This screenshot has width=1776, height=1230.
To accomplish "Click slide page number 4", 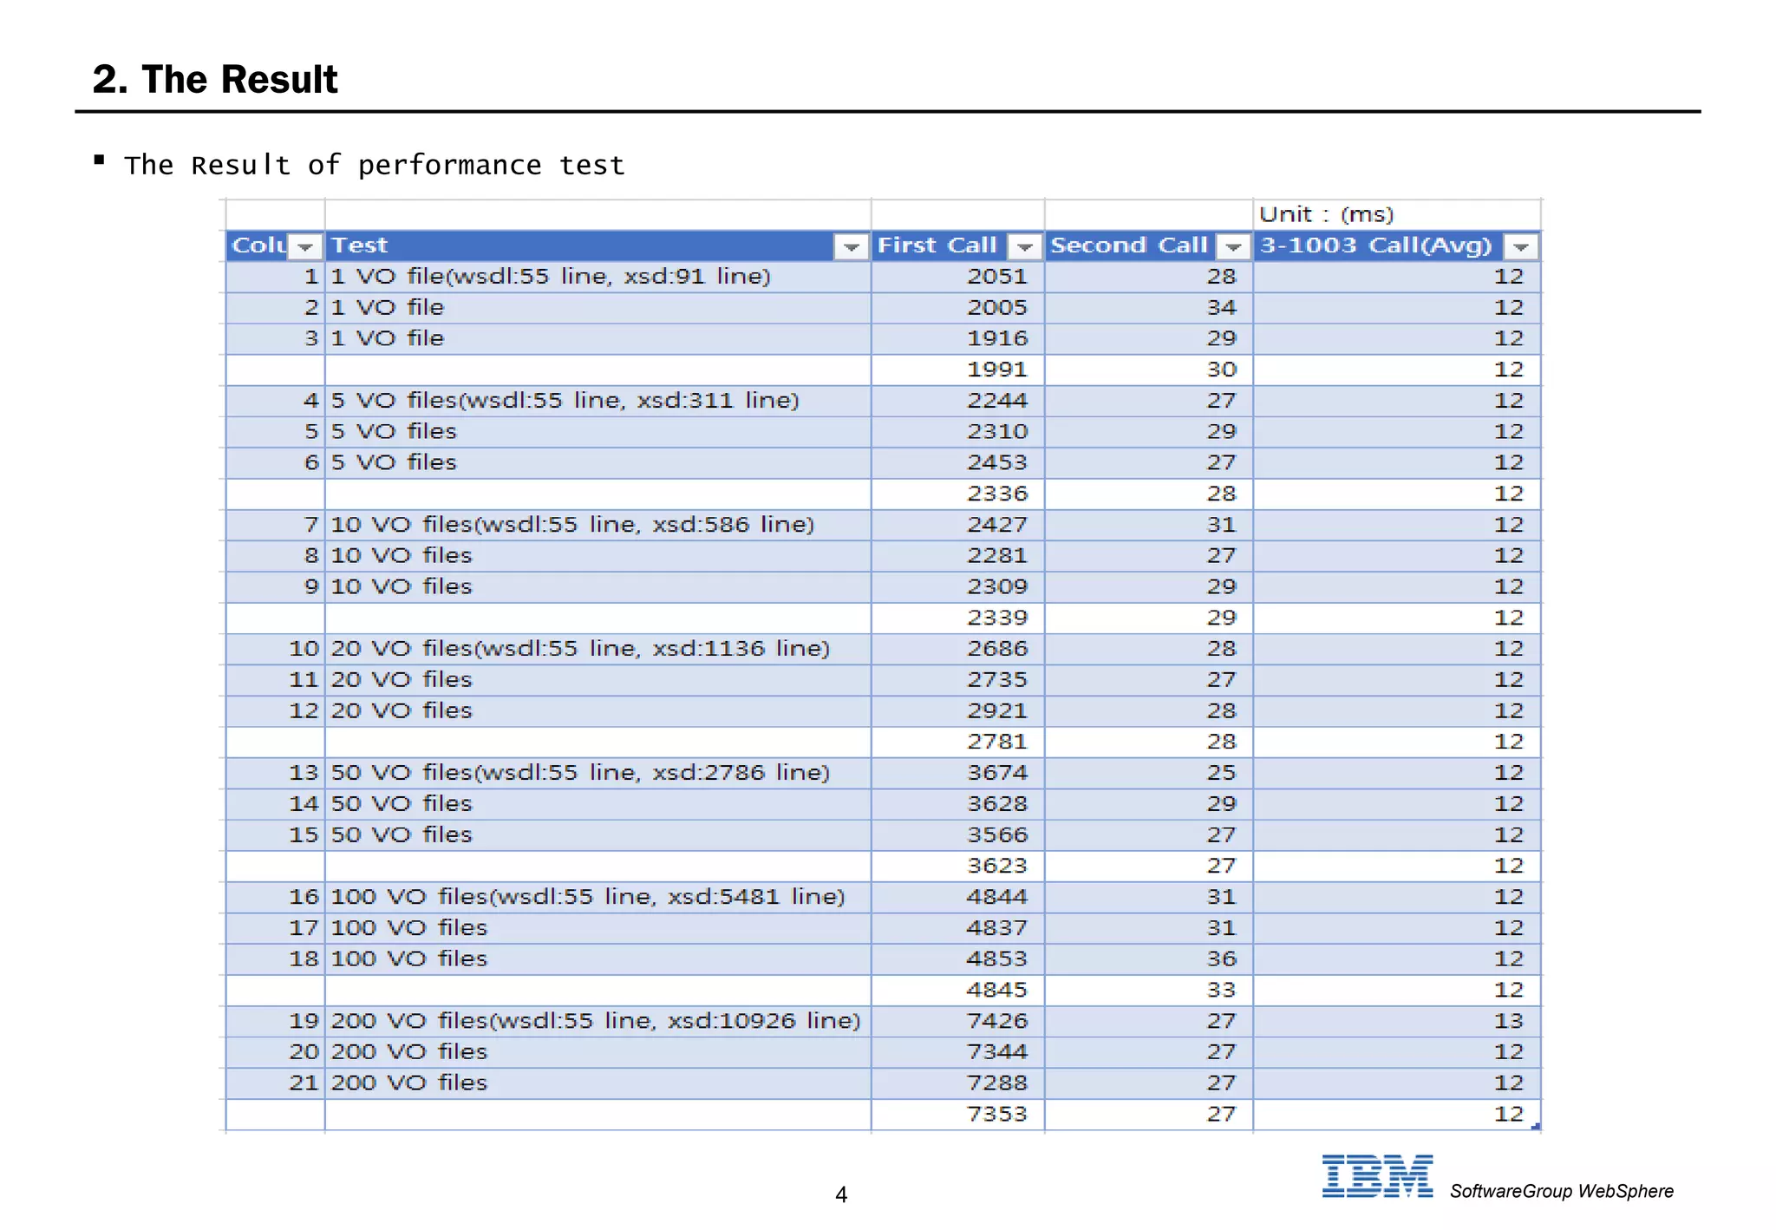I will point(841,1195).
